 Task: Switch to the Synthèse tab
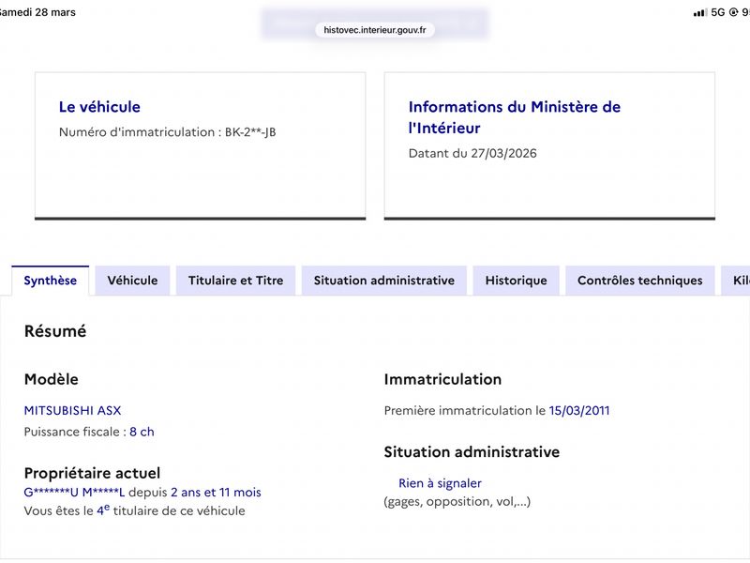(51, 281)
